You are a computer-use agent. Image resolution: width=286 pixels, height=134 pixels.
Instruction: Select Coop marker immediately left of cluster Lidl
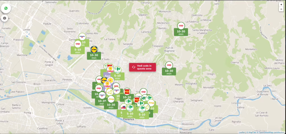pyautogui.click(x=99, y=79)
